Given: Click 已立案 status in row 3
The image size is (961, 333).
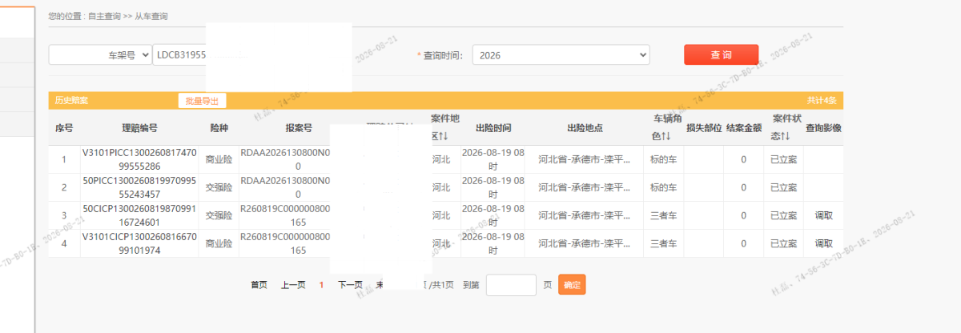Looking at the screenshot, I should tap(783, 215).
